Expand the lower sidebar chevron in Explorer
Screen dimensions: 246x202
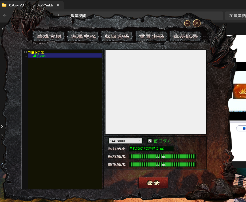(2, 135)
